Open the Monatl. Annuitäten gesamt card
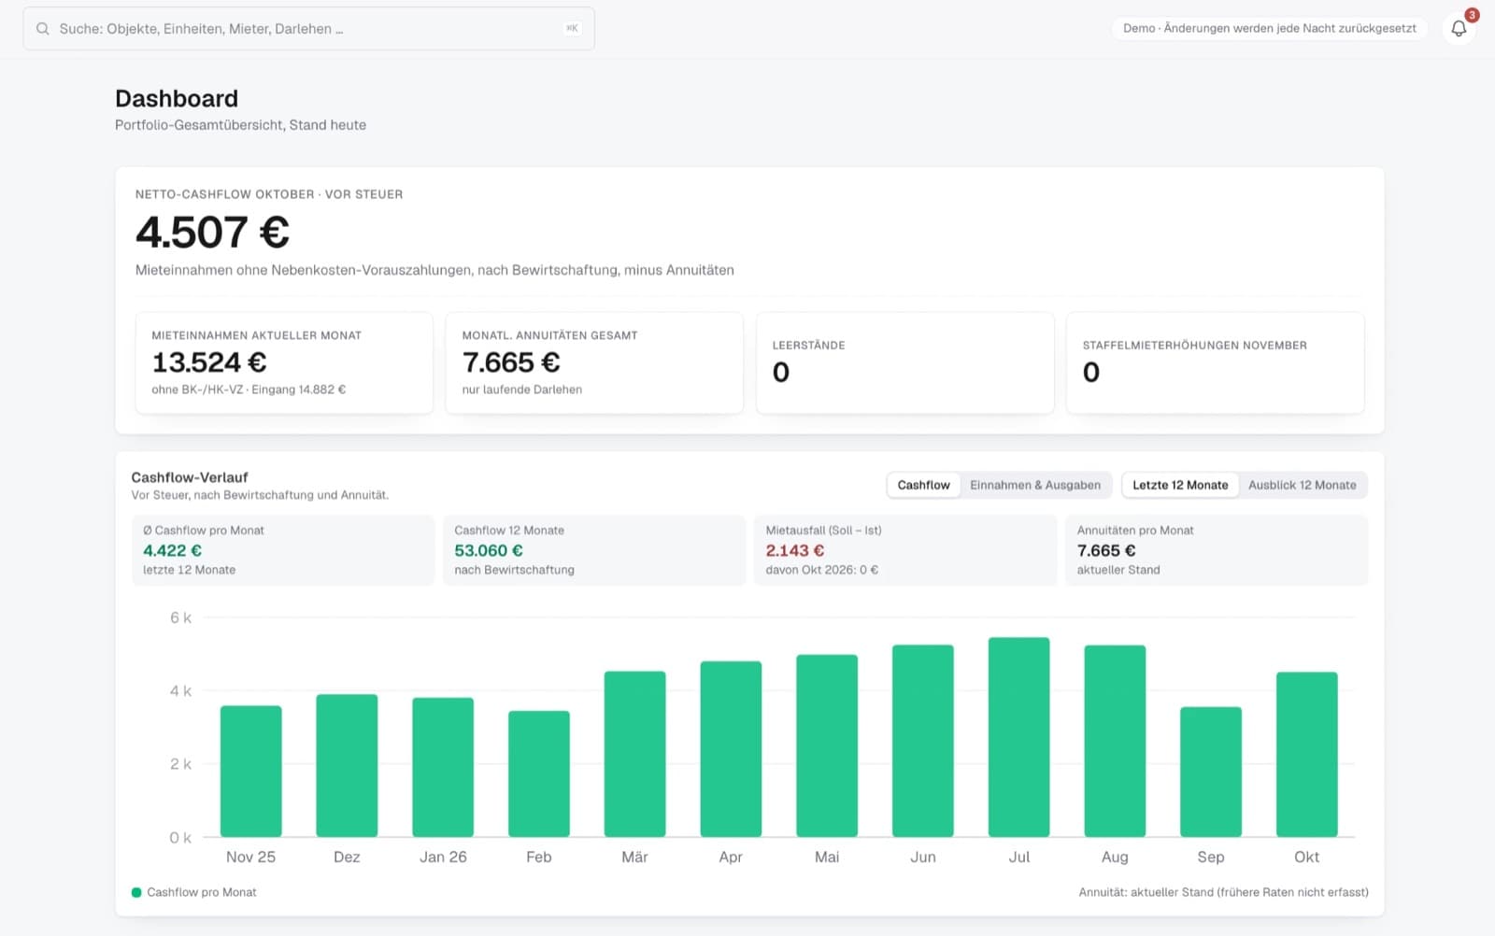Image resolution: width=1495 pixels, height=936 pixels. point(594,362)
